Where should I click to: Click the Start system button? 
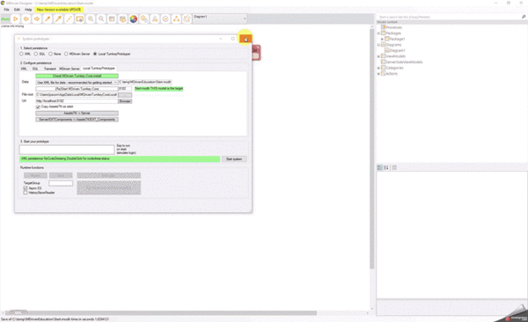click(x=234, y=159)
